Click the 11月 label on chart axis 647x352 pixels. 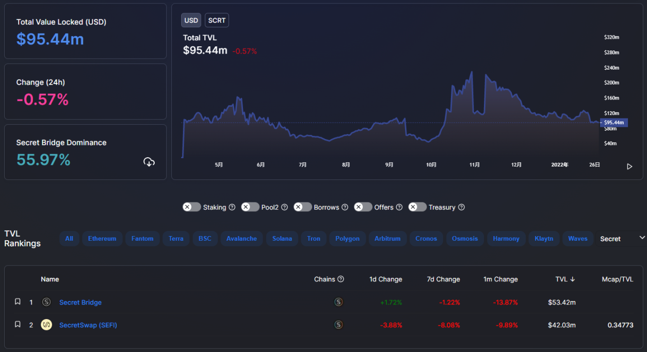(x=475, y=165)
